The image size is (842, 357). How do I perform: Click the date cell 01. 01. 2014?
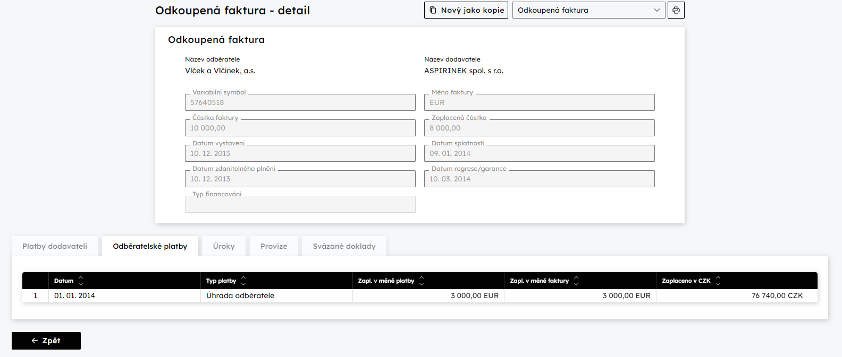coord(124,295)
